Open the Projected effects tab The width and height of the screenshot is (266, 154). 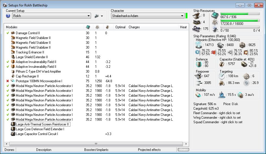[149, 149]
